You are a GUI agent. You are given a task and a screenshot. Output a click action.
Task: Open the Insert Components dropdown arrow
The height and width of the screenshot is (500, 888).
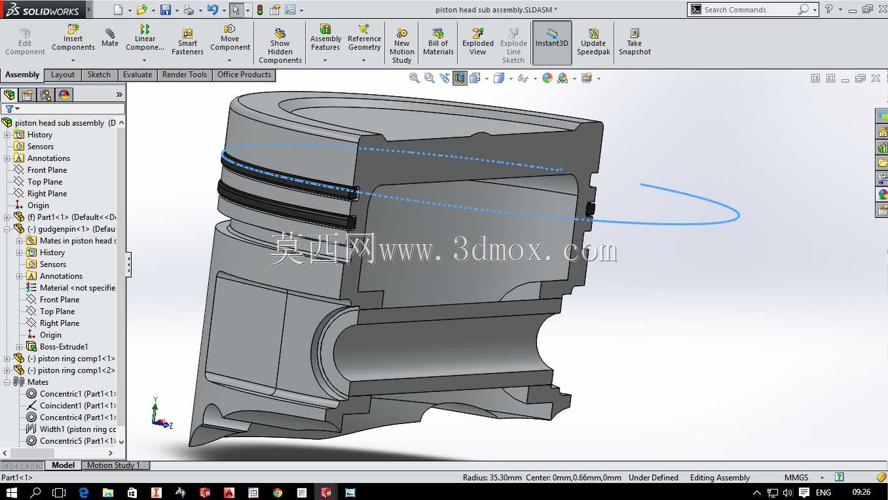[73, 61]
